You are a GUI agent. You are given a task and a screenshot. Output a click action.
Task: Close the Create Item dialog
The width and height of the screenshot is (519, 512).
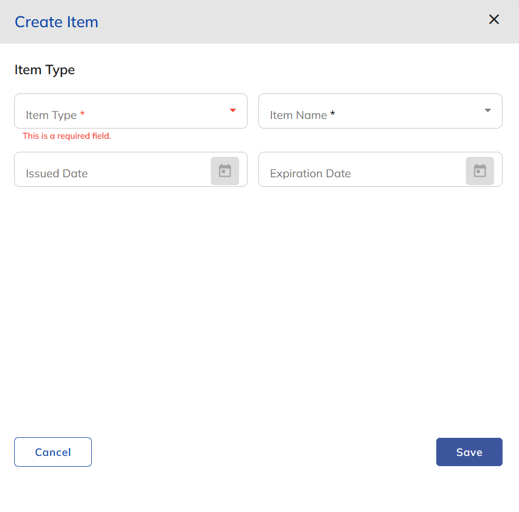tap(494, 20)
